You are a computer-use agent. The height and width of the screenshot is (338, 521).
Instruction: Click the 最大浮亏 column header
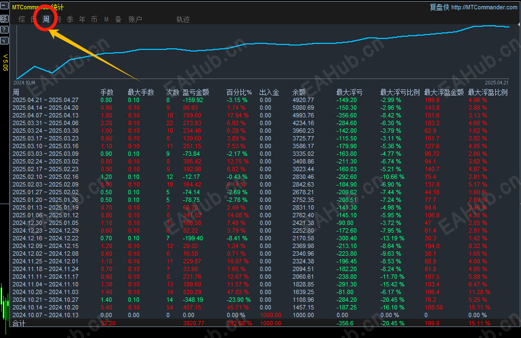349,92
